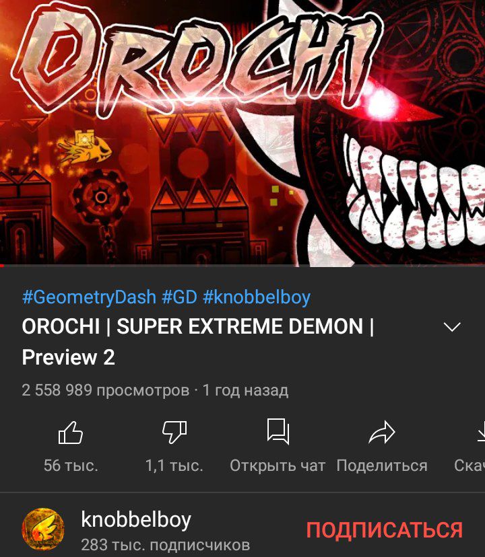Viewport: 485px width, 557px height.
Task: Click the Поделиться label
Action: click(x=382, y=466)
